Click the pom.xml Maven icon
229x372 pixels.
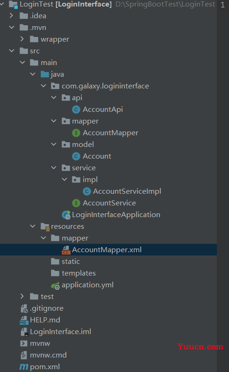click(24, 367)
